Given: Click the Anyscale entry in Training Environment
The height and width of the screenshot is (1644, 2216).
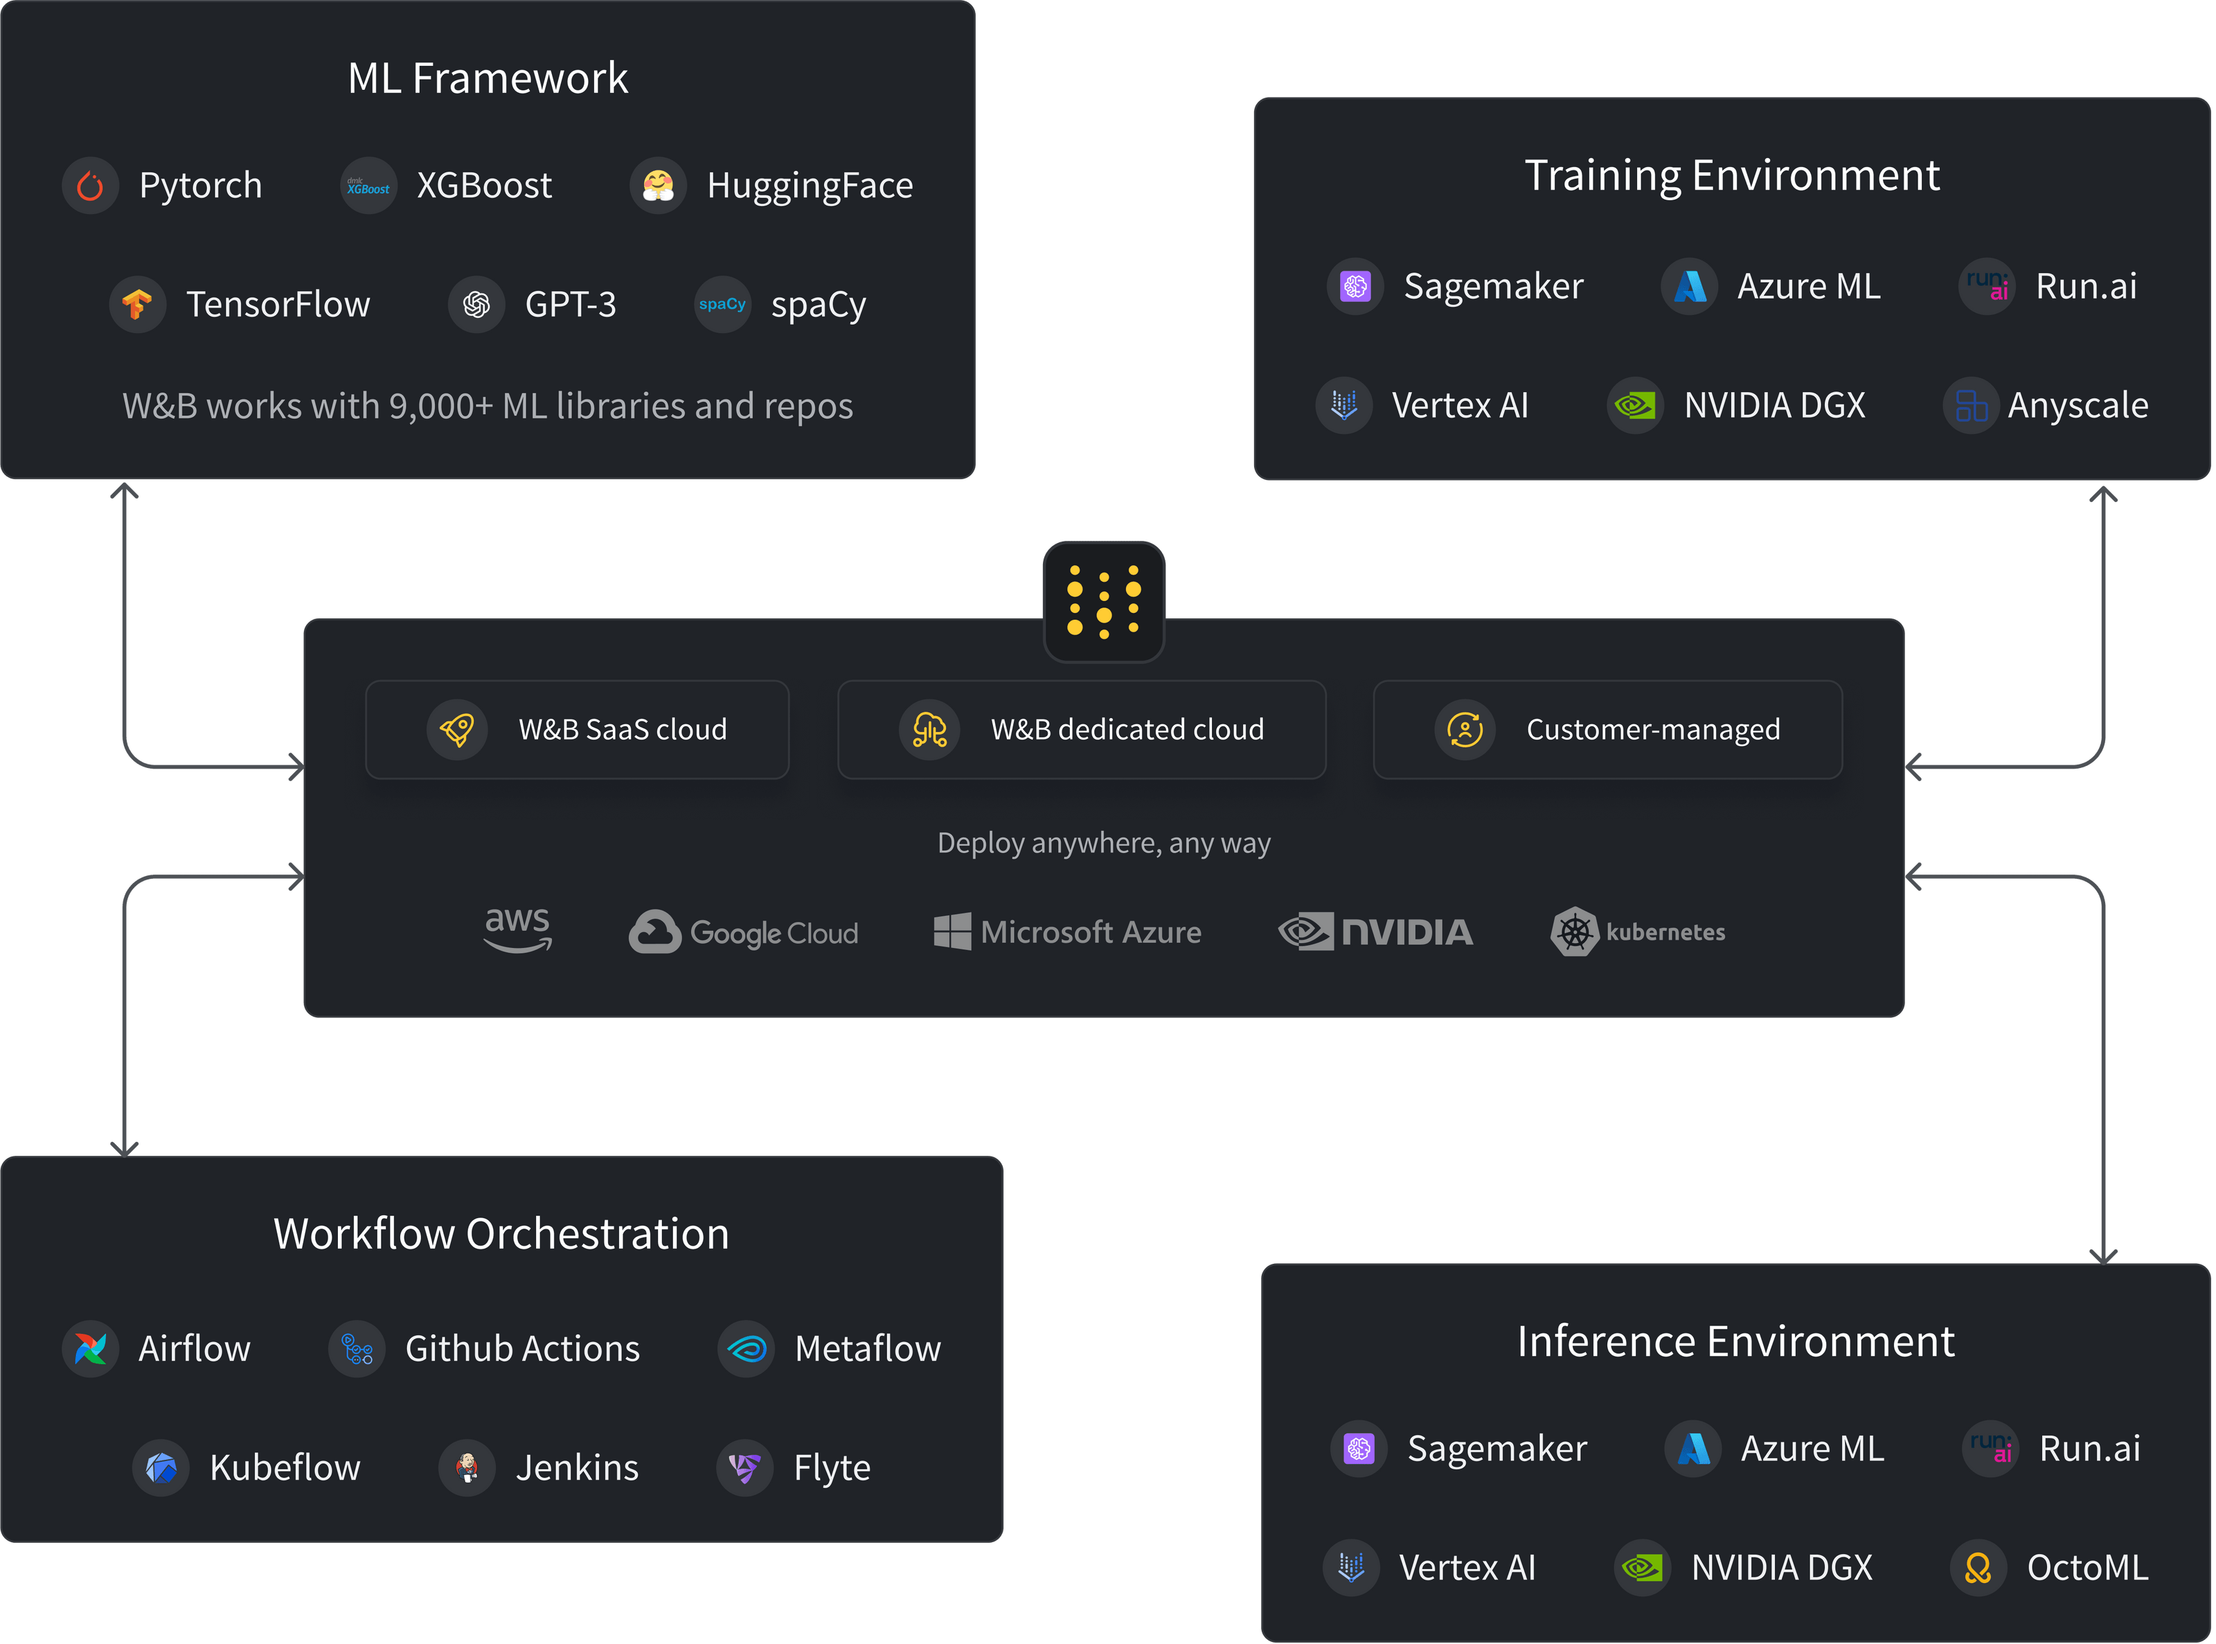Looking at the screenshot, I should click(2046, 405).
